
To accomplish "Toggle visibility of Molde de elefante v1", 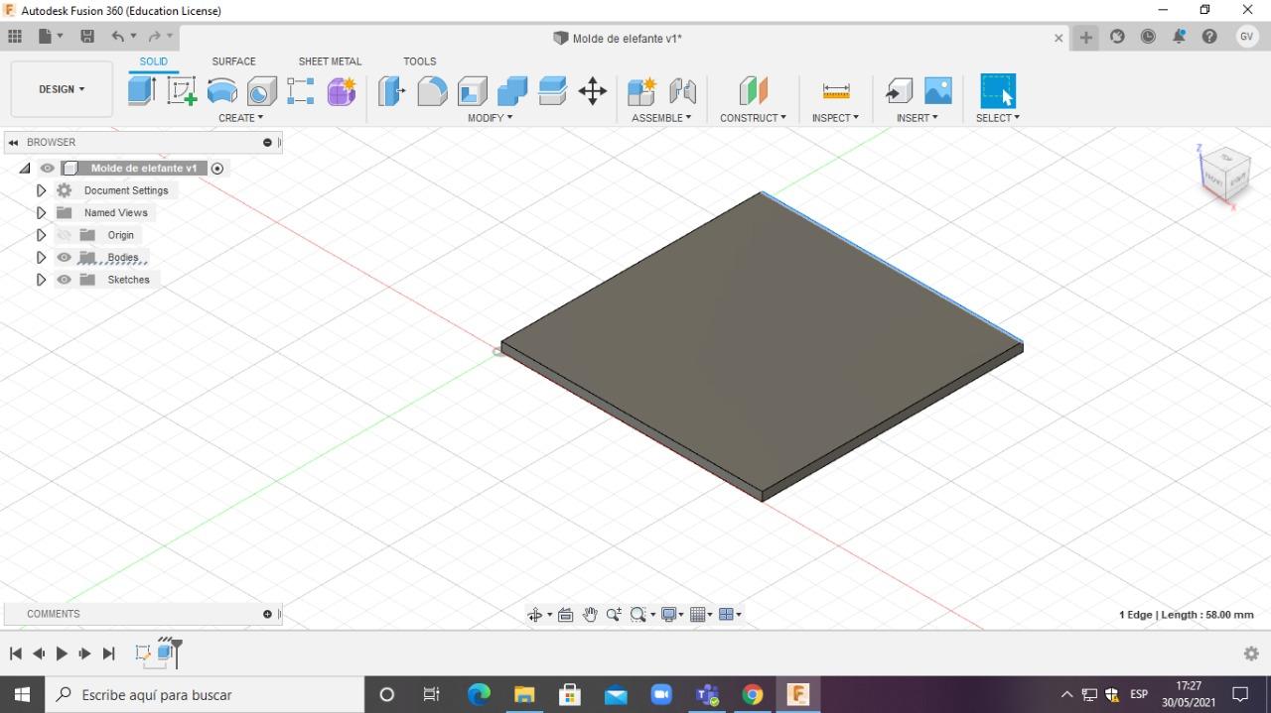I will (47, 169).
